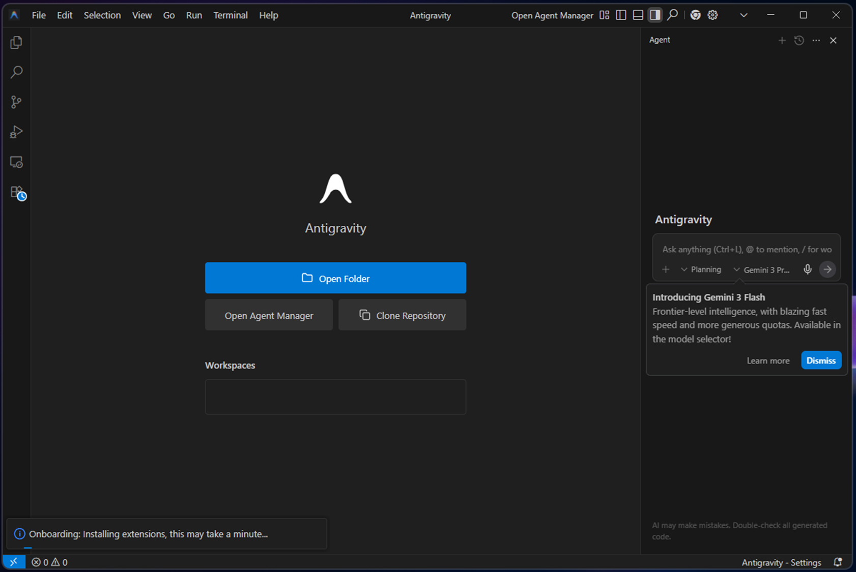Click the Open Agent Manager welcome button

269,315
